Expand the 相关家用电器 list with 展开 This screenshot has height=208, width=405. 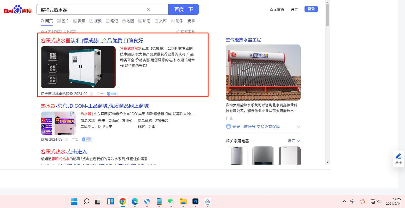[x=294, y=141]
